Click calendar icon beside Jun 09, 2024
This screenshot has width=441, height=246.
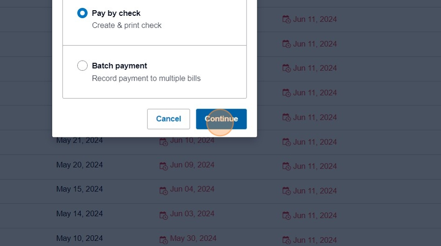tap(164, 166)
